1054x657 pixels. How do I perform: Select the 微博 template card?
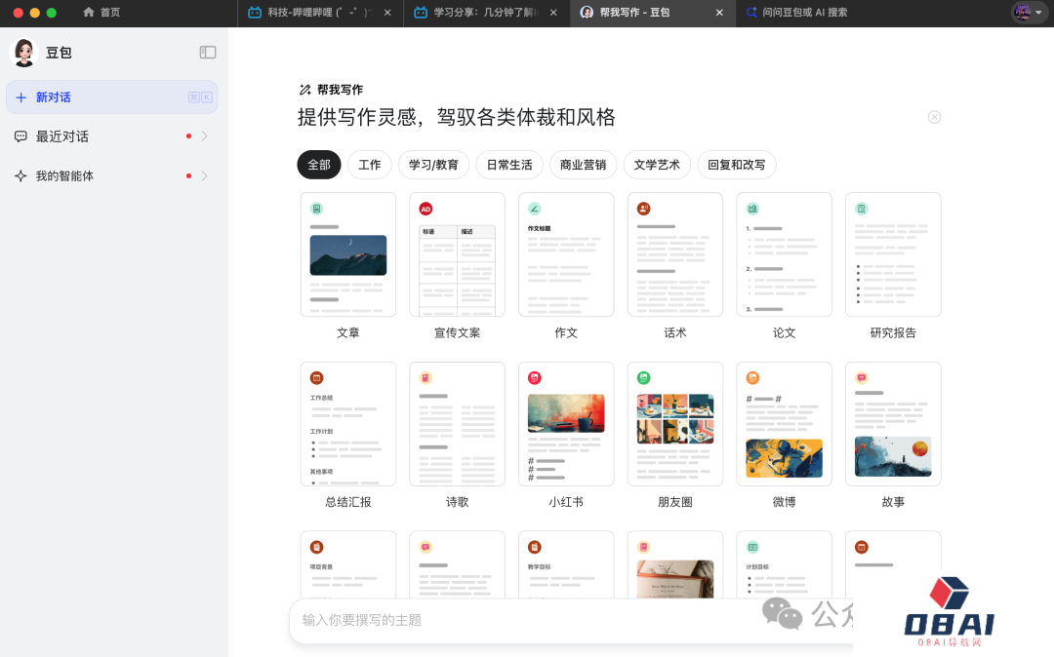784,424
